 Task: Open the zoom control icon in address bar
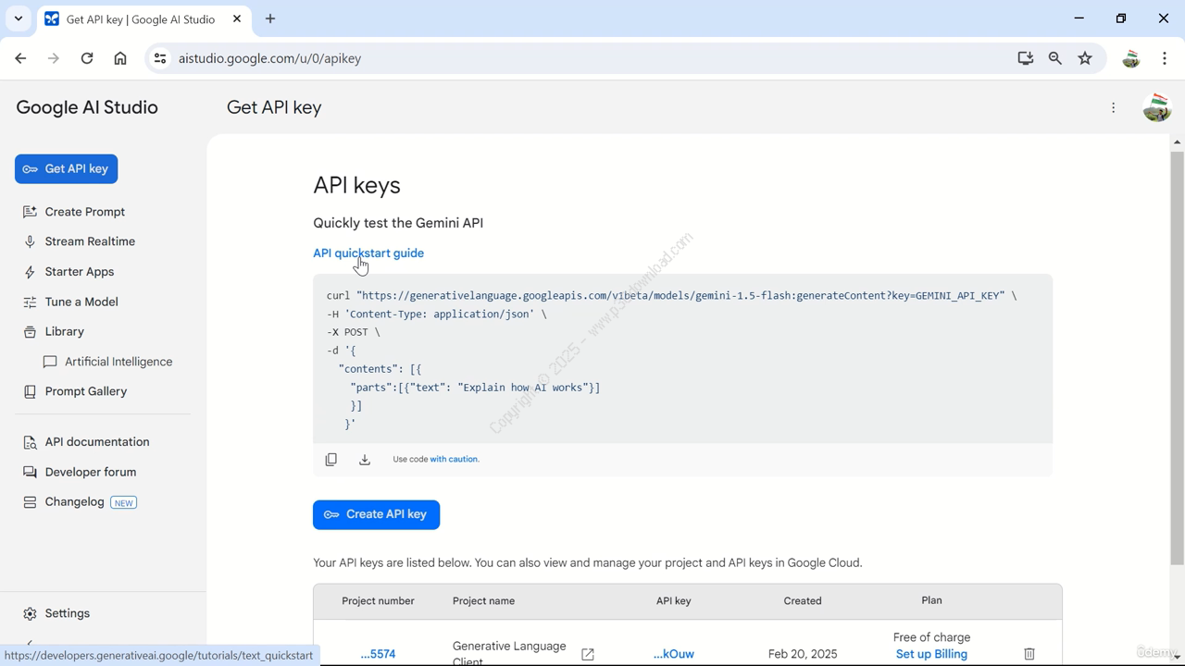[1054, 58]
